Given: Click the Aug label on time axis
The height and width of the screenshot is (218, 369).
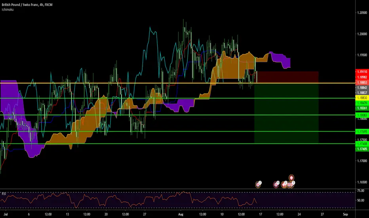Looking at the screenshot, I should [x=181, y=214].
